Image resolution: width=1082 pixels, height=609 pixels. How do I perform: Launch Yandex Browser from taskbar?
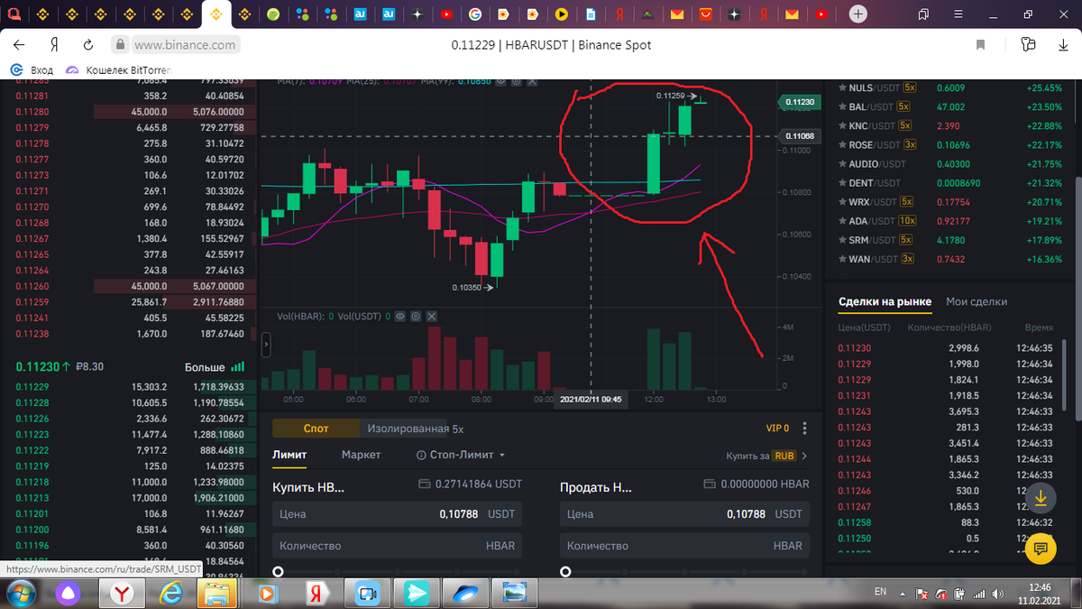click(x=124, y=594)
